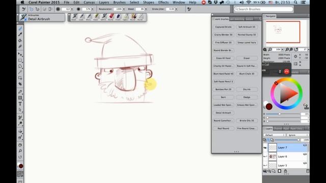End the call with red hang-up button
326x183 pixels.
click(287, 72)
